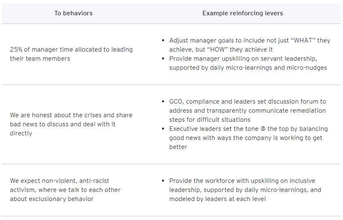
Task: Click the "To behaviors" column header
Action: 74,13
